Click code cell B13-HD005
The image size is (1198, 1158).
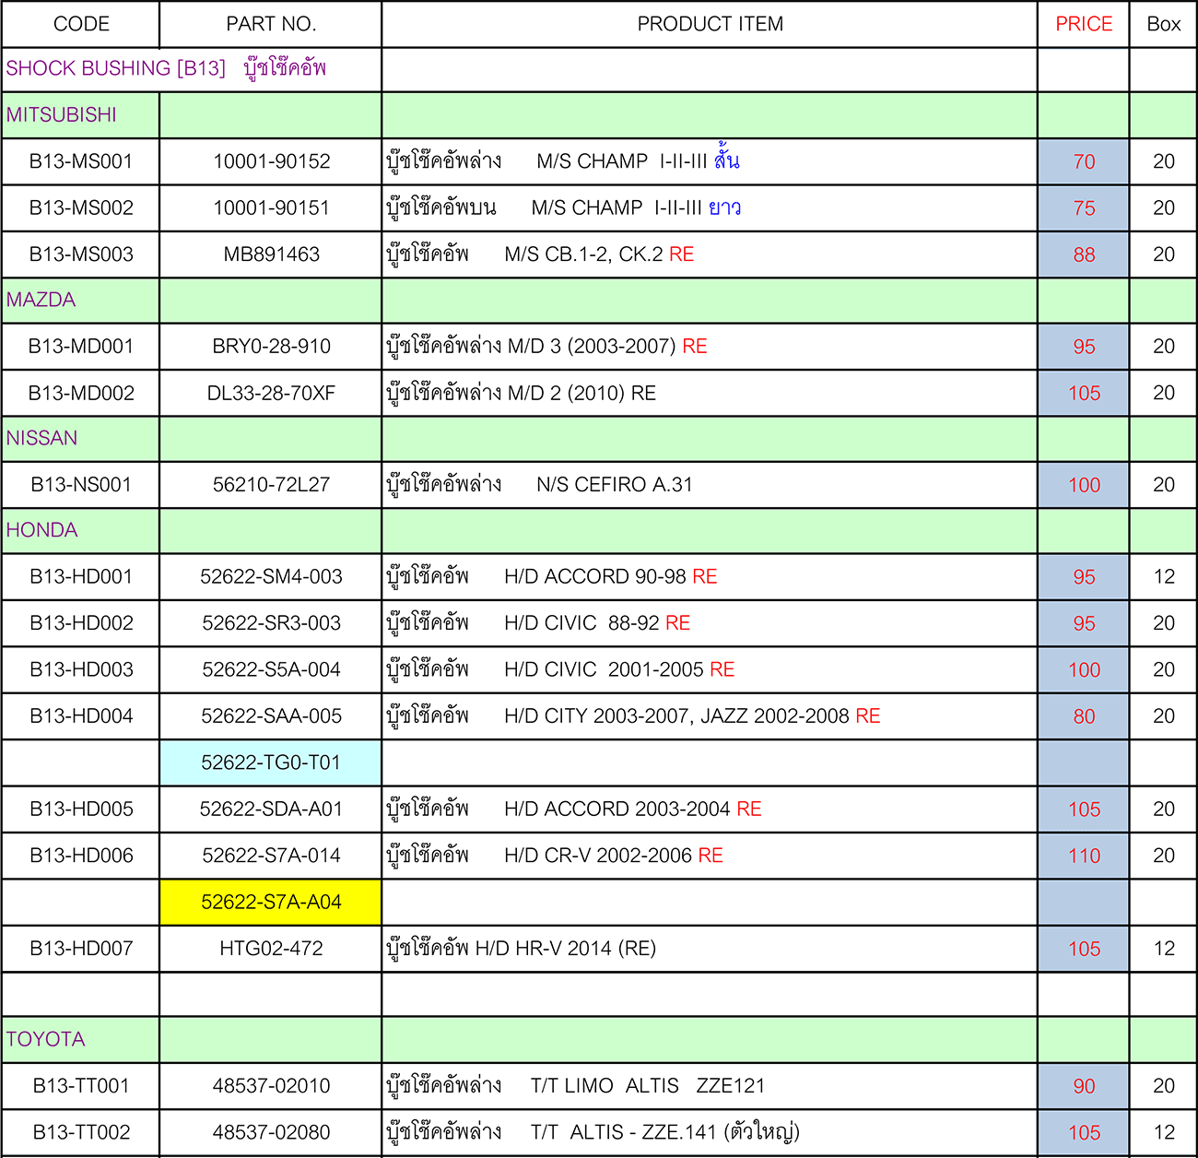point(81,809)
